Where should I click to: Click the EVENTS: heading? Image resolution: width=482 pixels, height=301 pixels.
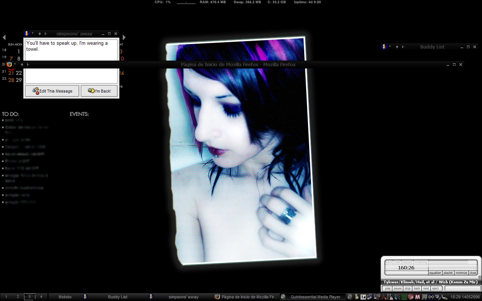[x=79, y=114]
